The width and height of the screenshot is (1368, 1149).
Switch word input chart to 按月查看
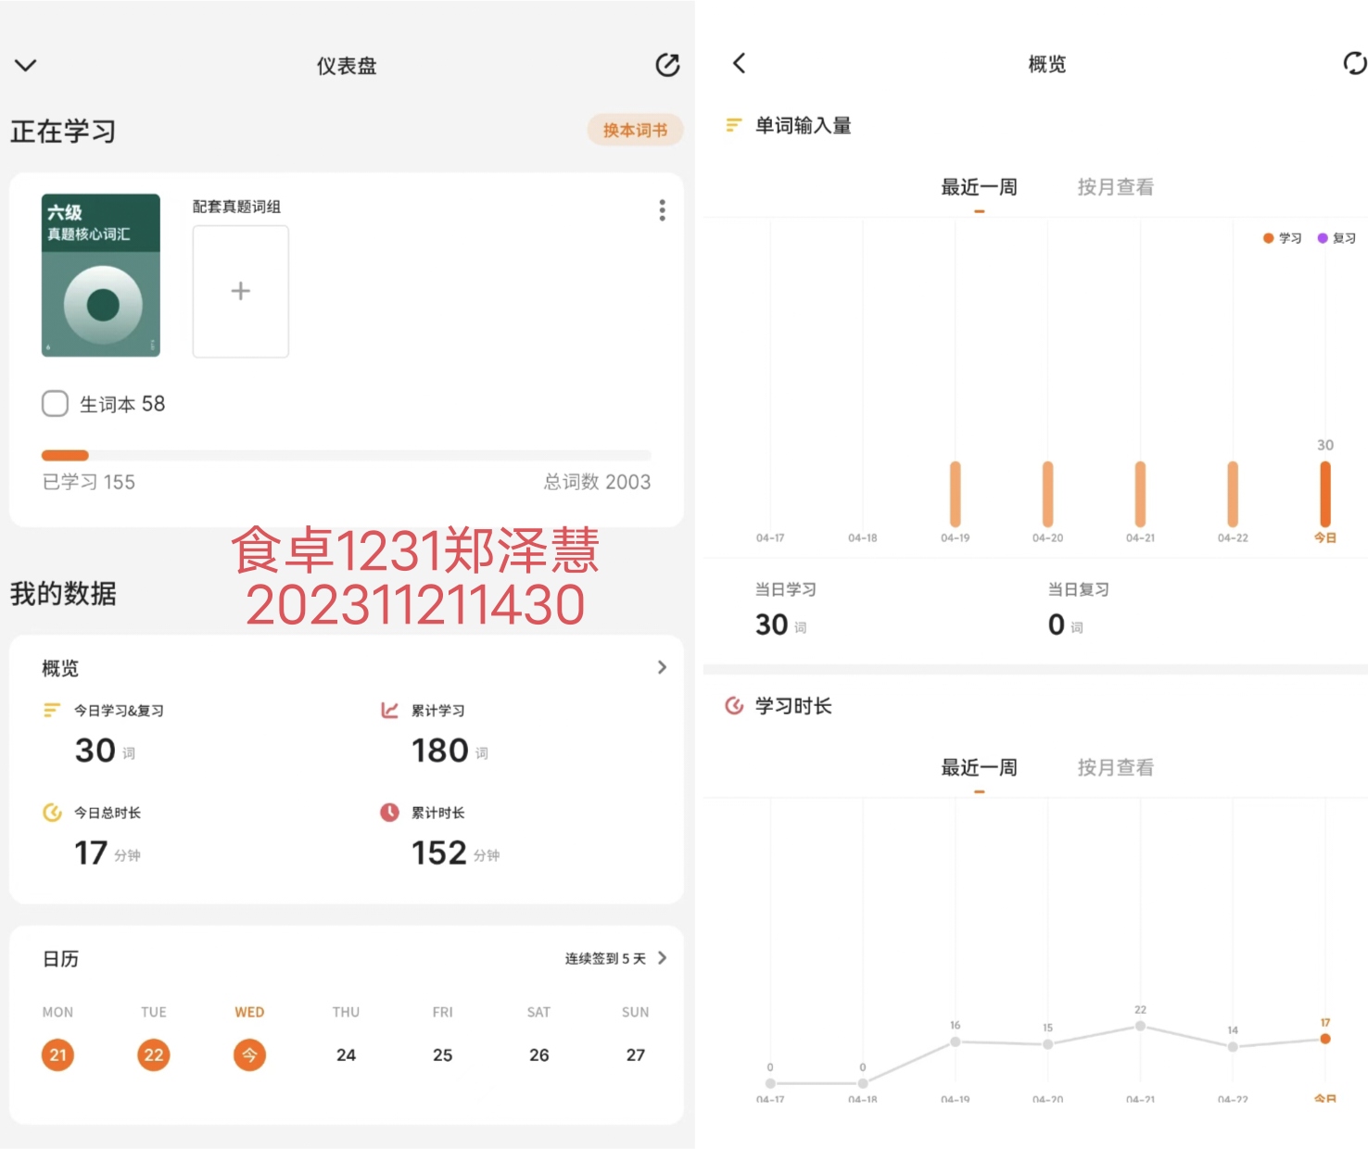coord(1115,187)
